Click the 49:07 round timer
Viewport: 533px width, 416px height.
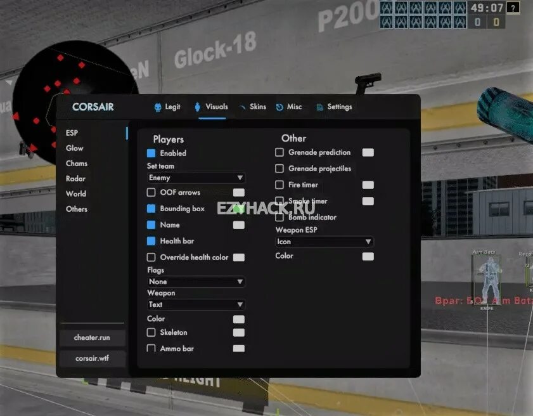[x=487, y=8]
